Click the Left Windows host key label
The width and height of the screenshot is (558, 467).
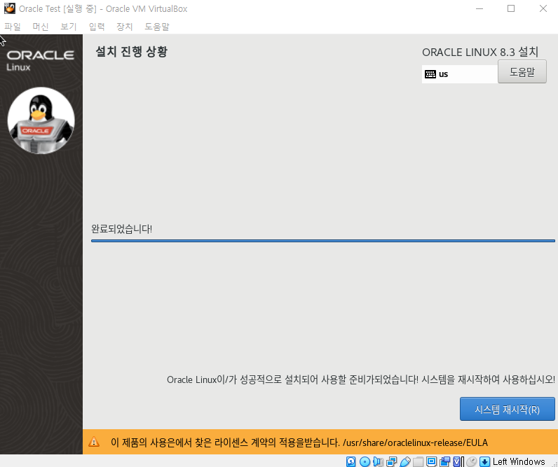point(519,461)
